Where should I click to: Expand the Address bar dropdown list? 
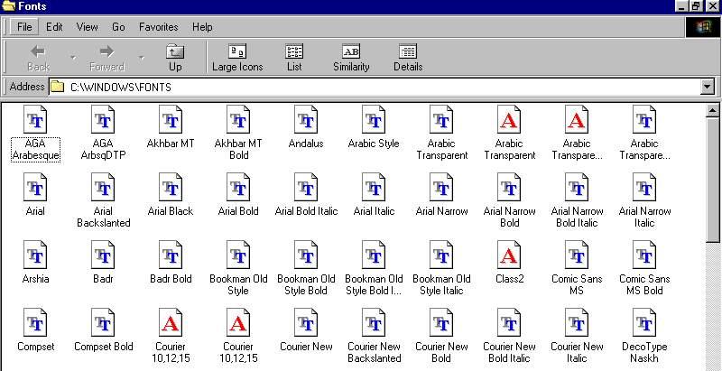pos(707,87)
